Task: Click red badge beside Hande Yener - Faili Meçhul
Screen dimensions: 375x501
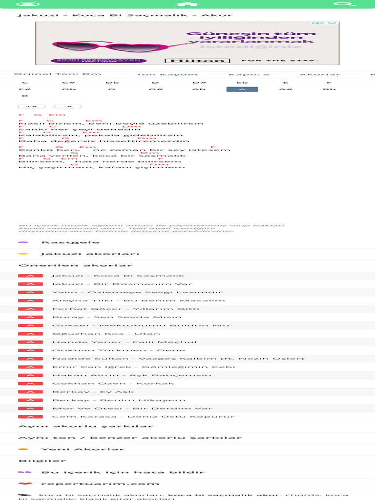Action: [x=30, y=342]
